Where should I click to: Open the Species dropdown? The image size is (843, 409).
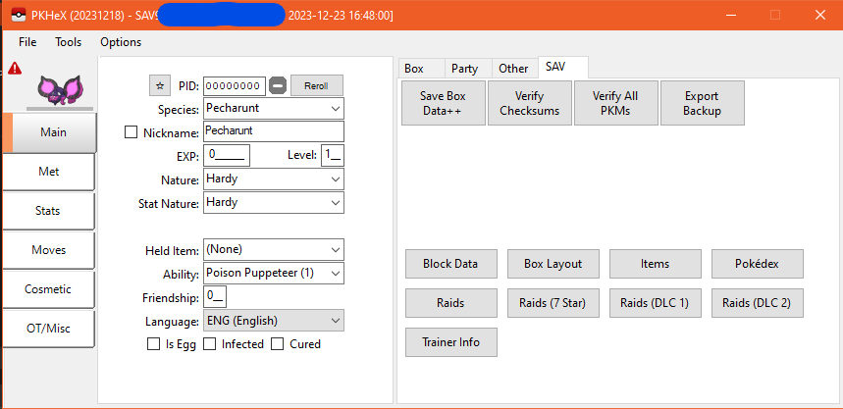(274, 109)
